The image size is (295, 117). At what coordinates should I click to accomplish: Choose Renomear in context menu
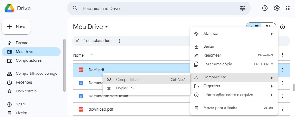[234, 55]
